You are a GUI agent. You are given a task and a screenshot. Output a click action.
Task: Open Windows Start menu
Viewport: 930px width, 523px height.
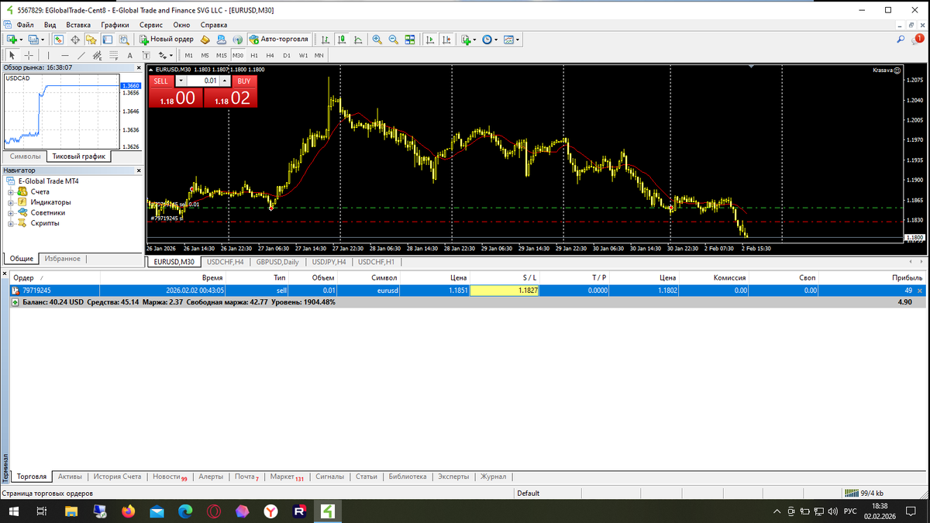pyautogui.click(x=14, y=511)
